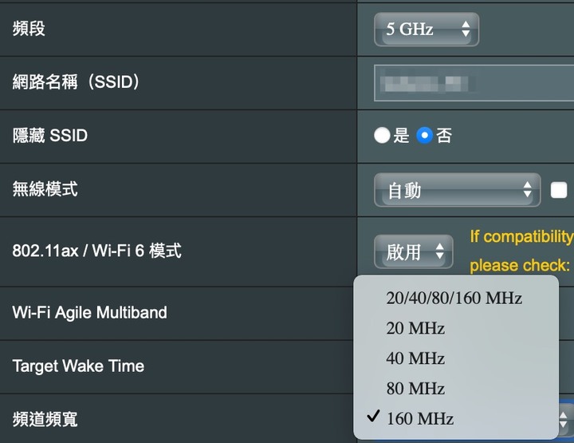Open the 5 GHz band dropdown

[x=427, y=30]
